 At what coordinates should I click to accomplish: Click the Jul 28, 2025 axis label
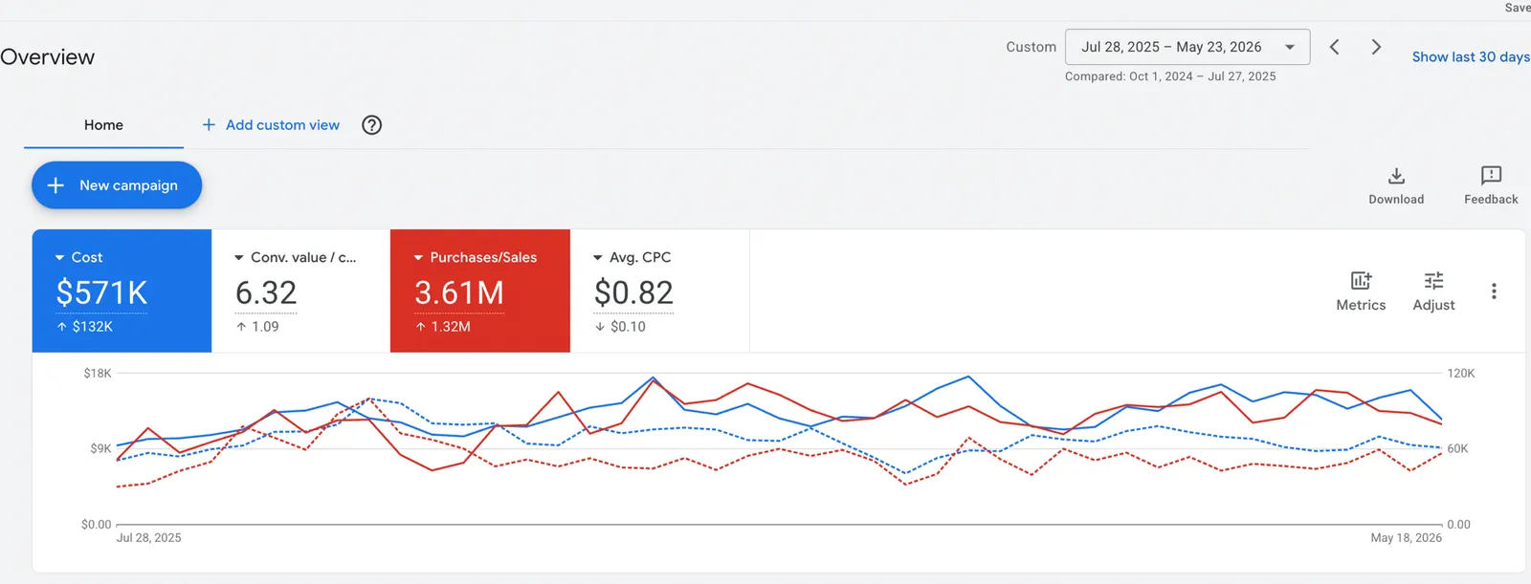pyautogui.click(x=148, y=538)
